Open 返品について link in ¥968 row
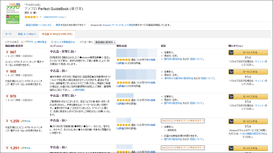The width and height of the screenshot is (273, 153). pyautogui.click(x=207, y=78)
